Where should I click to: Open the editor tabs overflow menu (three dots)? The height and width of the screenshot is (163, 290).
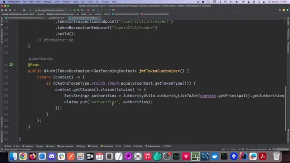[285, 18]
